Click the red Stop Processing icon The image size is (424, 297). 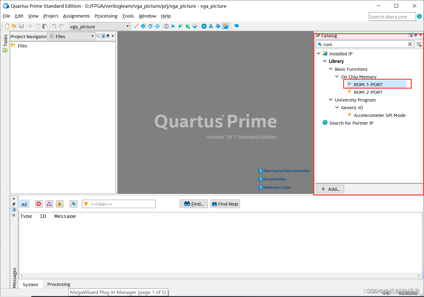click(167, 26)
